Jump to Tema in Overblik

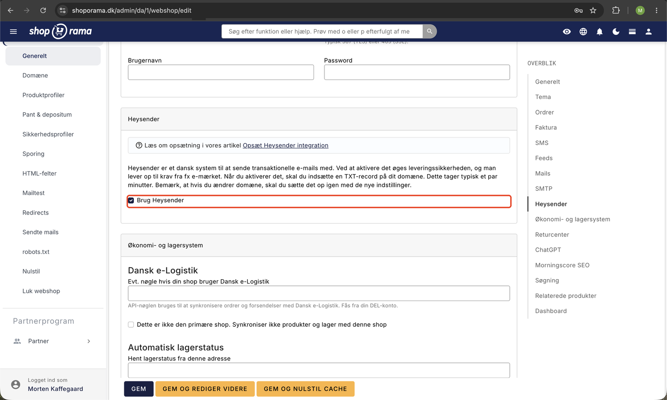tap(543, 97)
